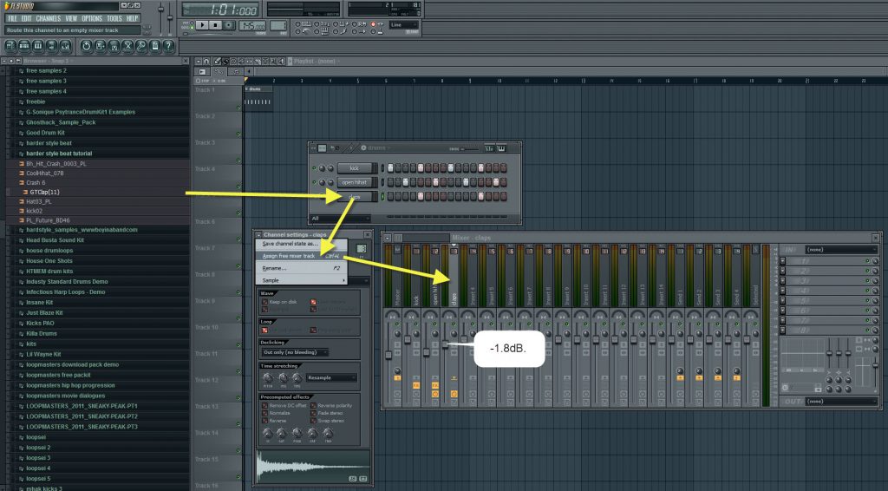
Task: Click the claps channel button
Action: click(x=355, y=197)
